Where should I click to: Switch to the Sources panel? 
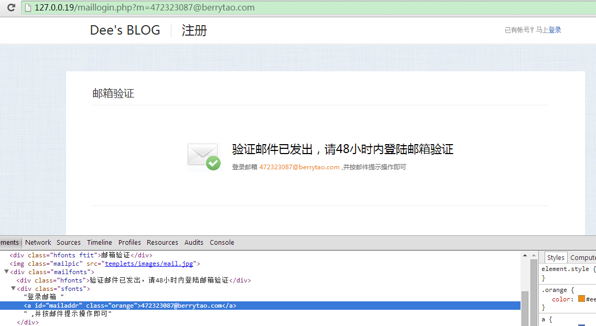click(x=69, y=242)
